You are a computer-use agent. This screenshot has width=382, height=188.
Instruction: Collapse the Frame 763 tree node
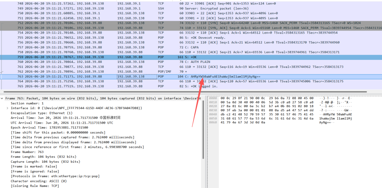(x=3, y=99)
